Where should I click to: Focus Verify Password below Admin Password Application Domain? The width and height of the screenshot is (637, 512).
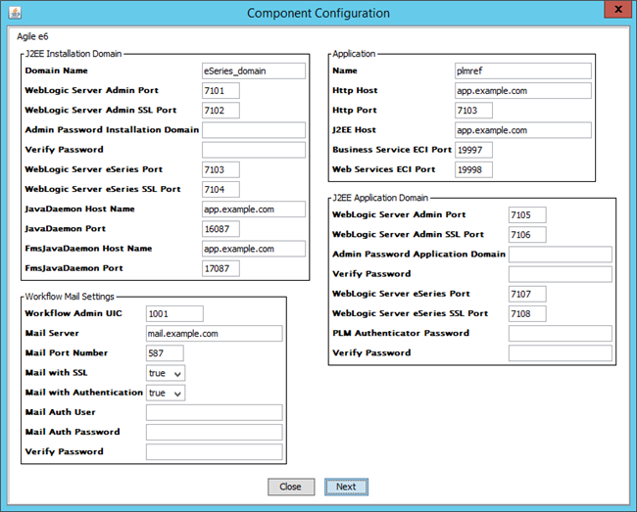[x=561, y=274]
